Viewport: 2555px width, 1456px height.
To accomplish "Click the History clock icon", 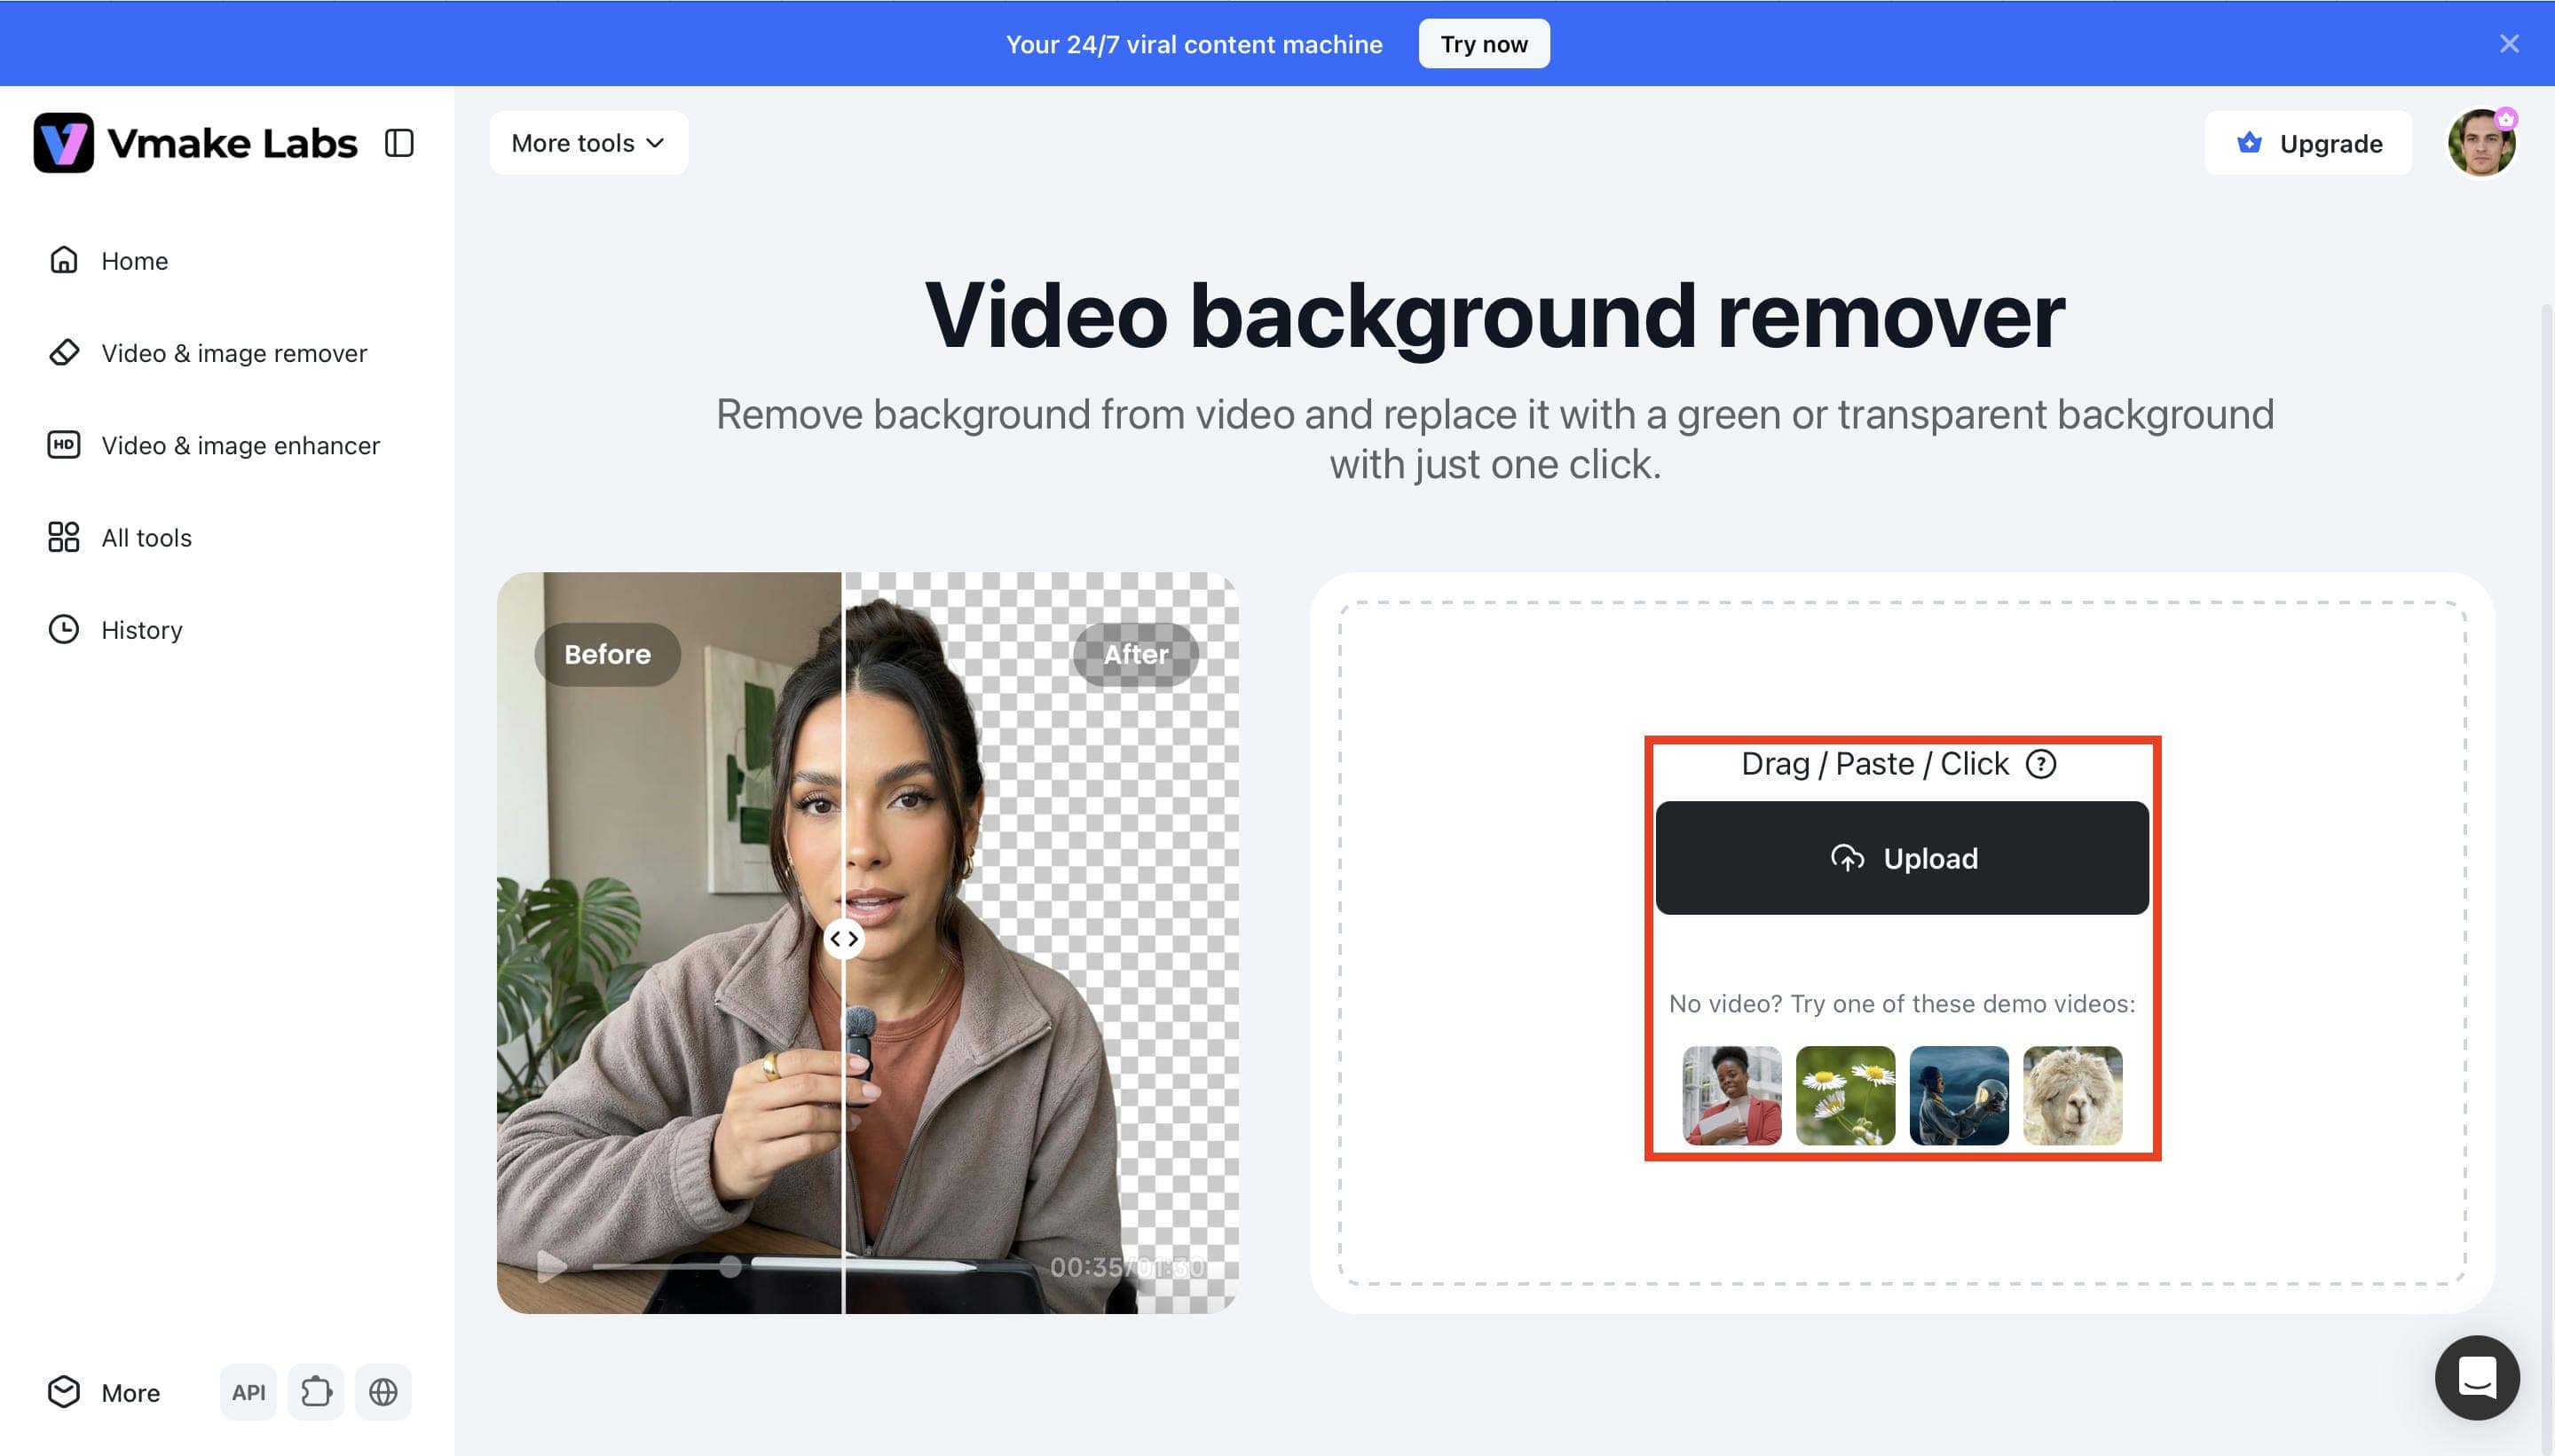I will tap(64, 629).
